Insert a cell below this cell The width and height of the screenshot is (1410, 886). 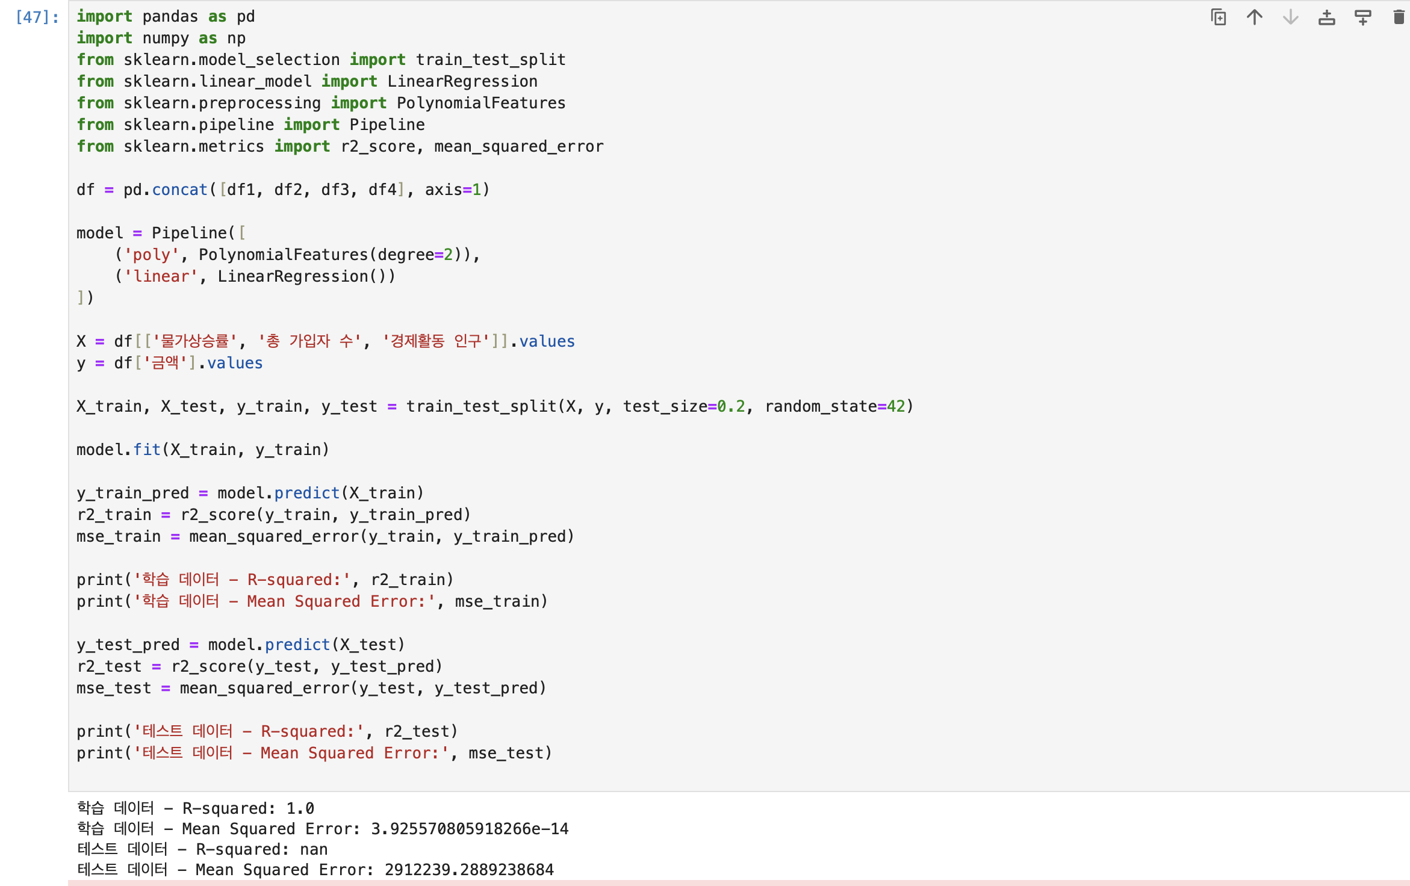tap(1362, 17)
